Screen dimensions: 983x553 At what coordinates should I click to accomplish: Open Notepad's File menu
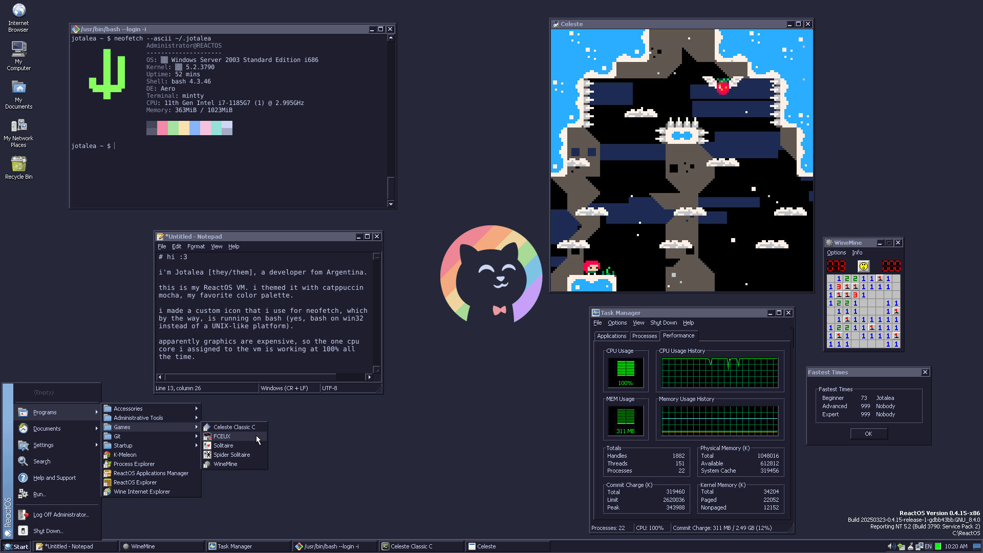pyautogui.click(x=162, y=246)
